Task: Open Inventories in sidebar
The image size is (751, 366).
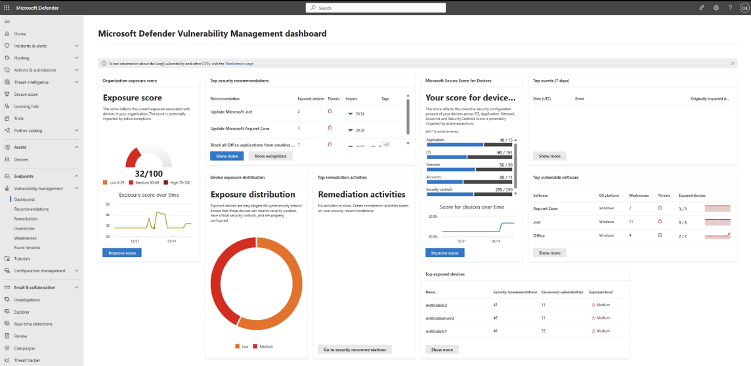Action: [x=26, y=228]
